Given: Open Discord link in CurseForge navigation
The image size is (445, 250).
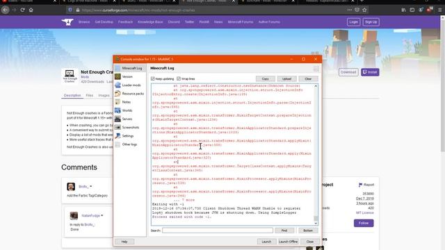Looking at the screenshot, I should 174,22.
